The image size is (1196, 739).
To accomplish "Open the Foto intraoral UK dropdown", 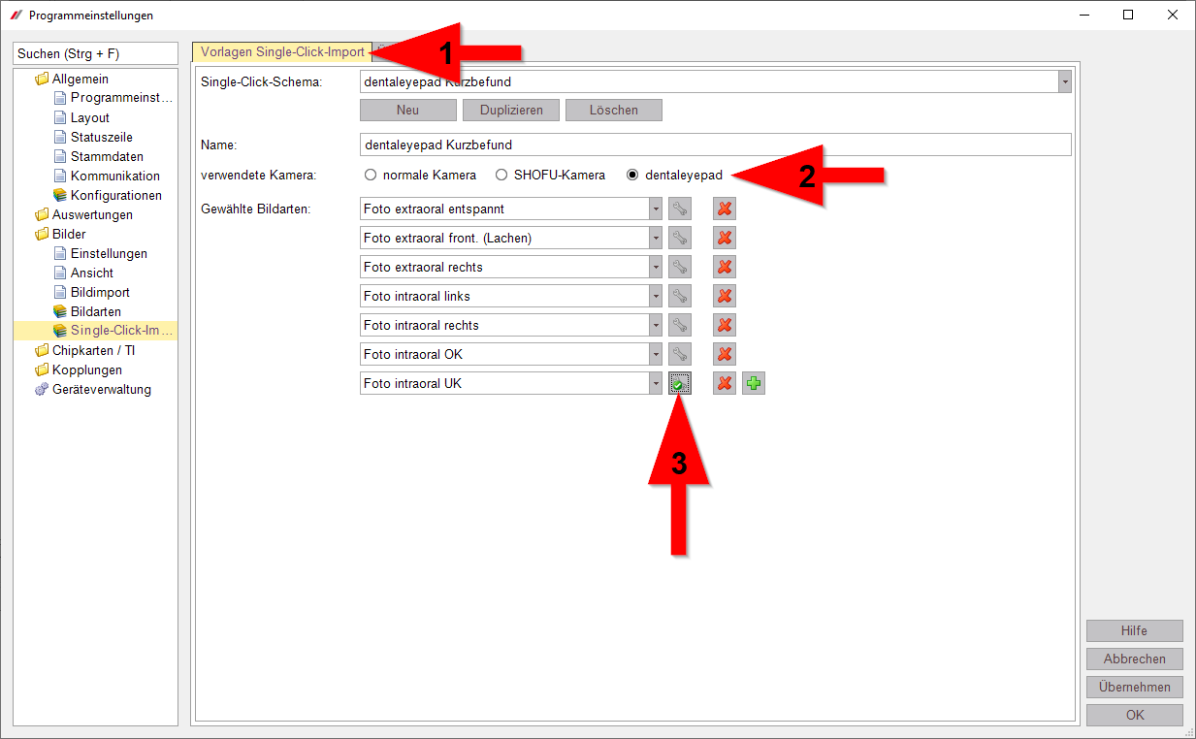I will pos(656,383).
